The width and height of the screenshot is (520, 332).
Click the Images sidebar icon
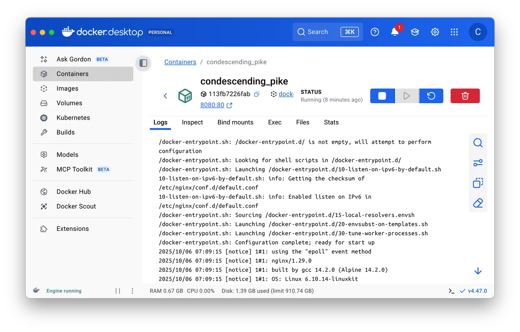pyautogui.click(x=44, y=88)
